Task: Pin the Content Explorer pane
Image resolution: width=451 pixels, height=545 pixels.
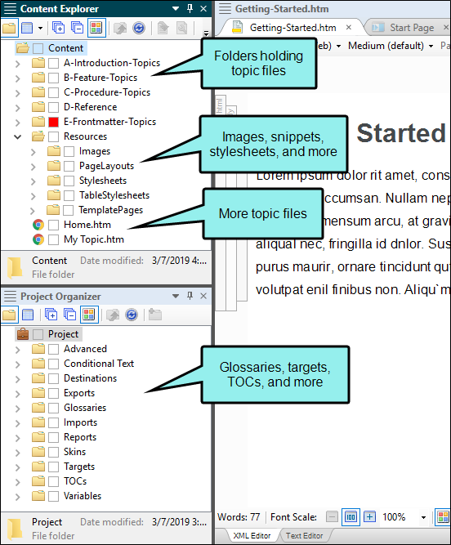Action: (190, 9)
